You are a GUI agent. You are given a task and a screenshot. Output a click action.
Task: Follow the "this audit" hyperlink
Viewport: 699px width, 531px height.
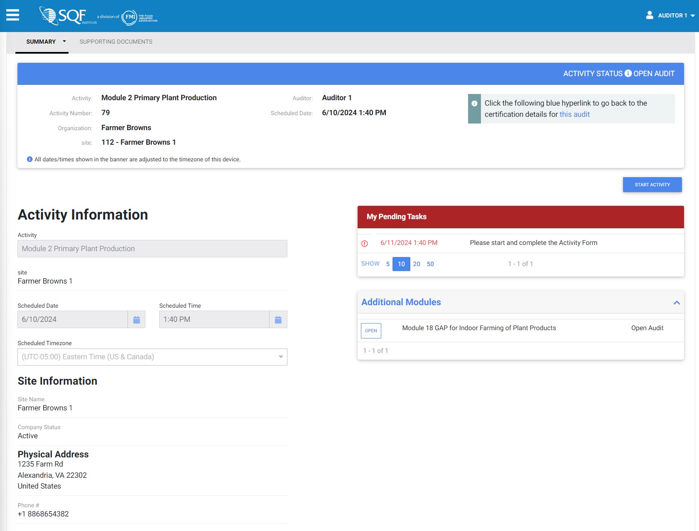(x=574, y=114)
